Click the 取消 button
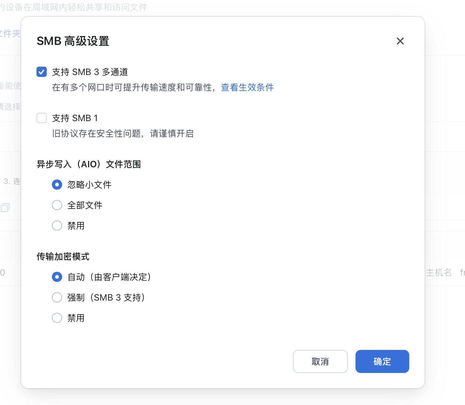The height and width of the screenshot is (405, 465). point(320,361)
